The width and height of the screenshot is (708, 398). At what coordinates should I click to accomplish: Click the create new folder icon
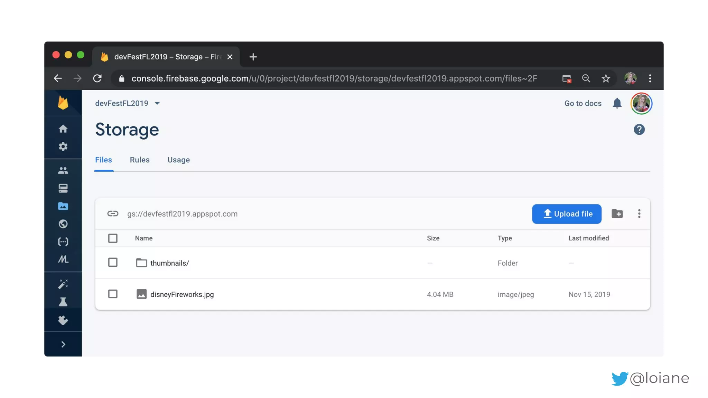pos(617,214)
